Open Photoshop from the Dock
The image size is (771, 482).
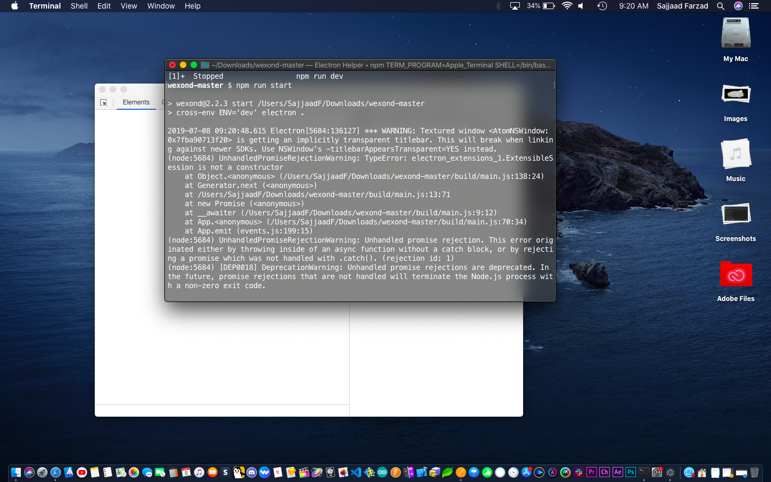(x=630, y=472)
